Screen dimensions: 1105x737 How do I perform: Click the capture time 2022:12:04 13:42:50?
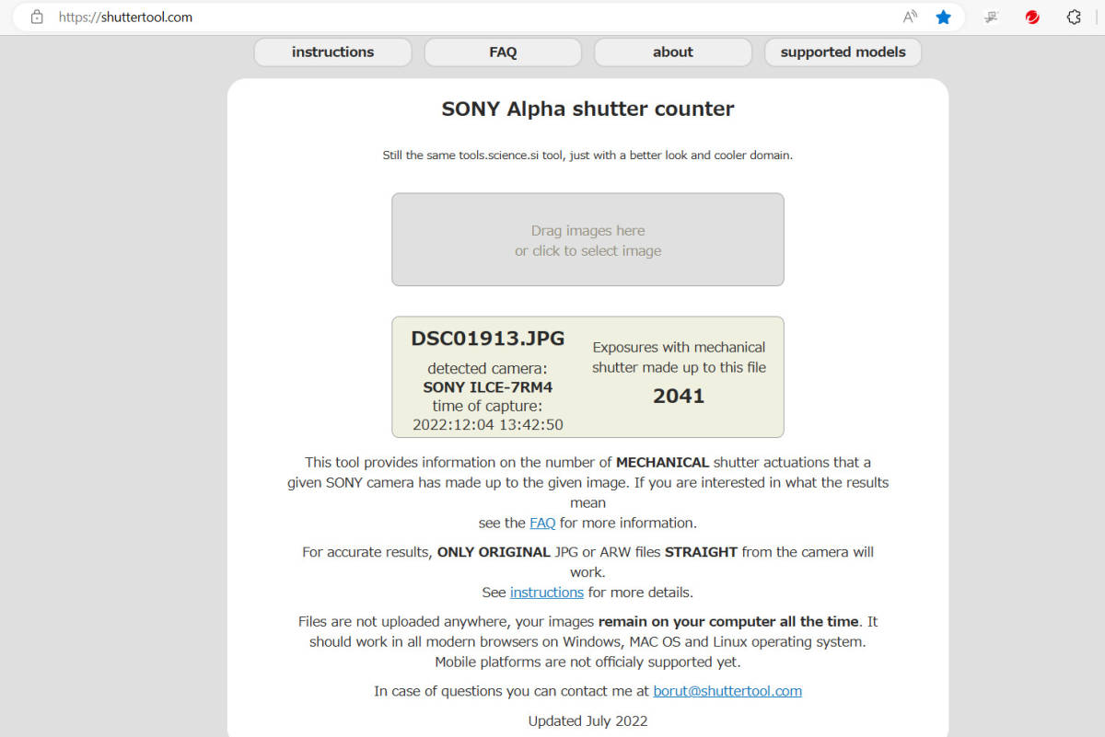point(488,424)
